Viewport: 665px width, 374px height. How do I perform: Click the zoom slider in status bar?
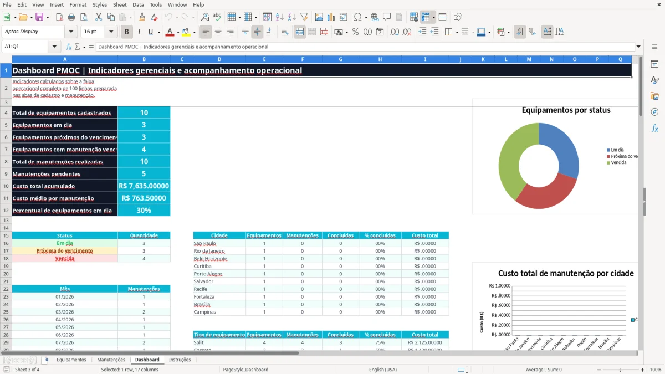[x=620, y=370]
